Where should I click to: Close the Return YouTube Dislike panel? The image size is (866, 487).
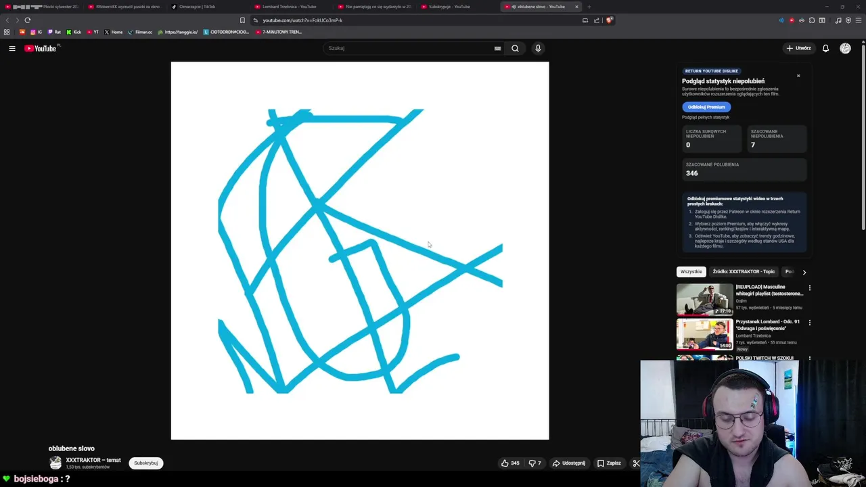click(798, 76)
